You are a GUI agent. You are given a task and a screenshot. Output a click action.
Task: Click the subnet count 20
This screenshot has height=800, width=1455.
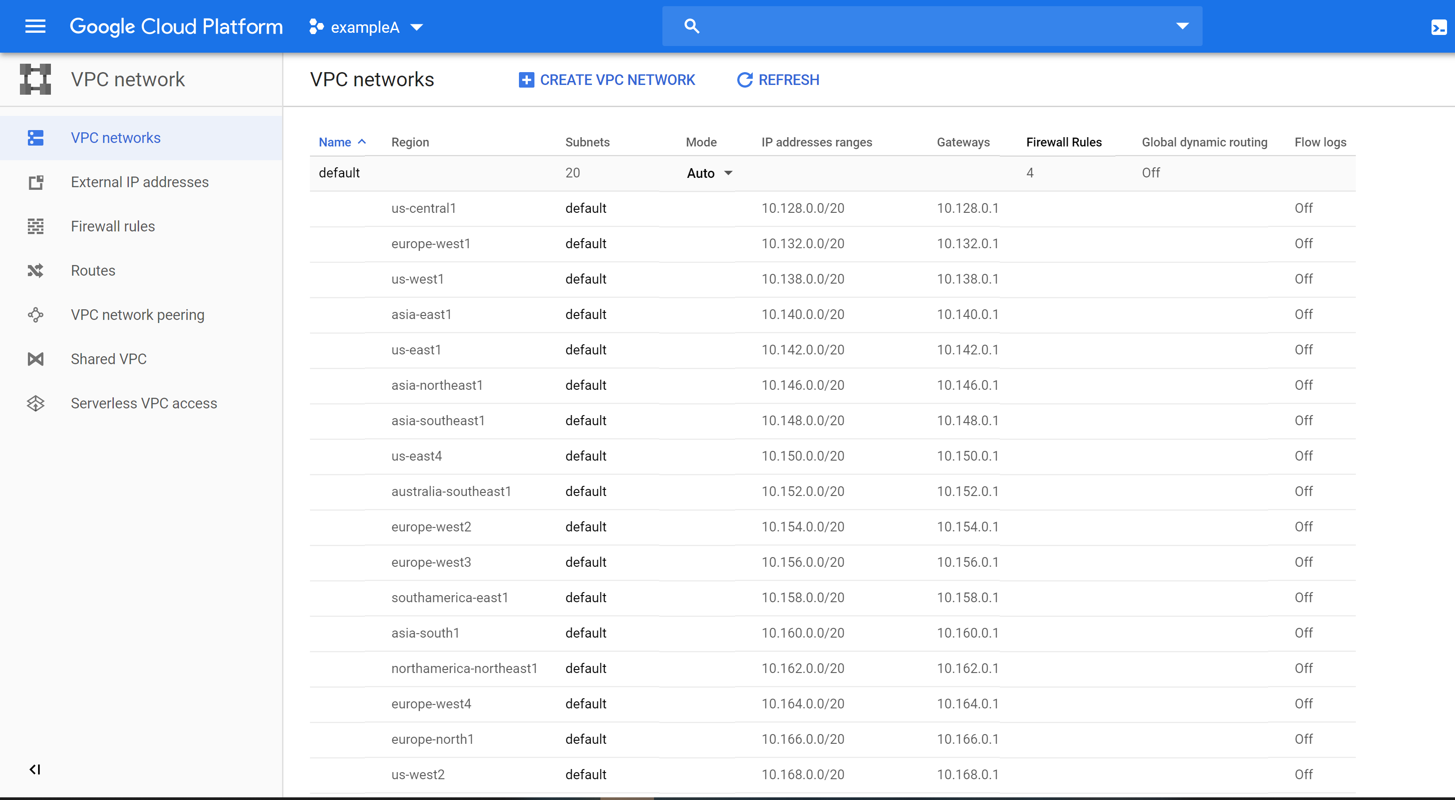click(x=572, y=173)
